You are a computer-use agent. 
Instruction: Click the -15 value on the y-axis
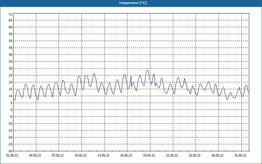tap(10, 131)
